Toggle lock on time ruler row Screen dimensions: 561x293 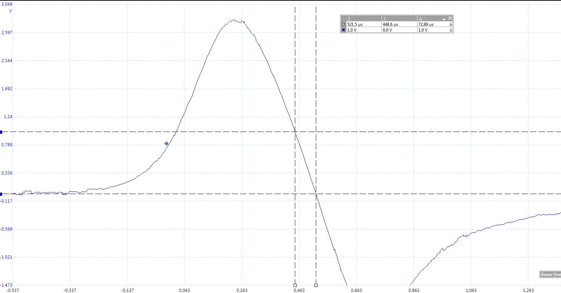[x=451, y=24]
